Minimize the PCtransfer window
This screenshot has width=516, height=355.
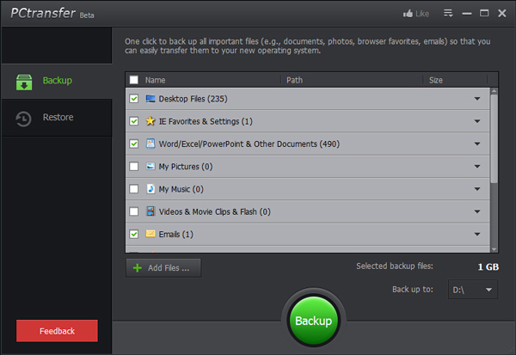coord(467,14)
